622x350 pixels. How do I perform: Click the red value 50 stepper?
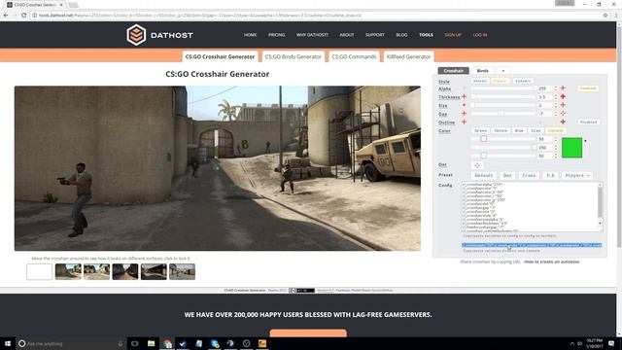556,139
